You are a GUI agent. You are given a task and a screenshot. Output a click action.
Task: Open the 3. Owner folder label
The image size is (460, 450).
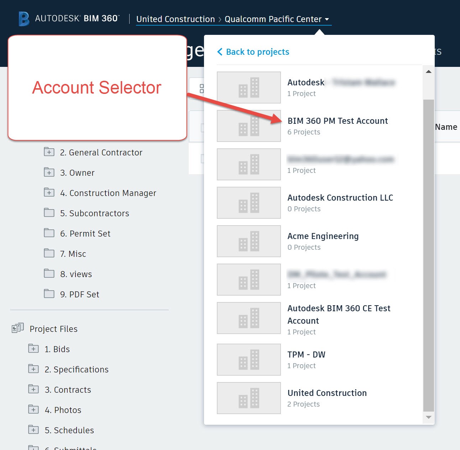point(77,173)
